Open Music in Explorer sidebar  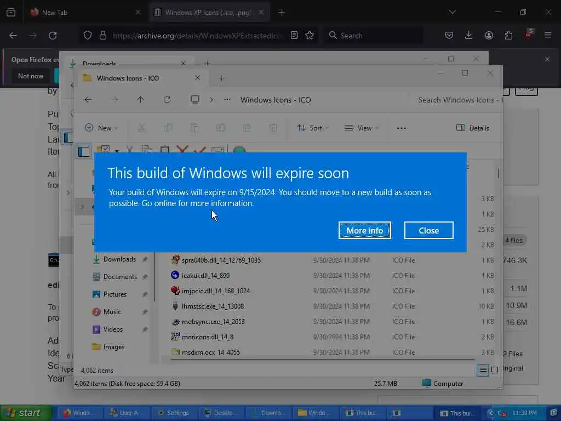112,312
